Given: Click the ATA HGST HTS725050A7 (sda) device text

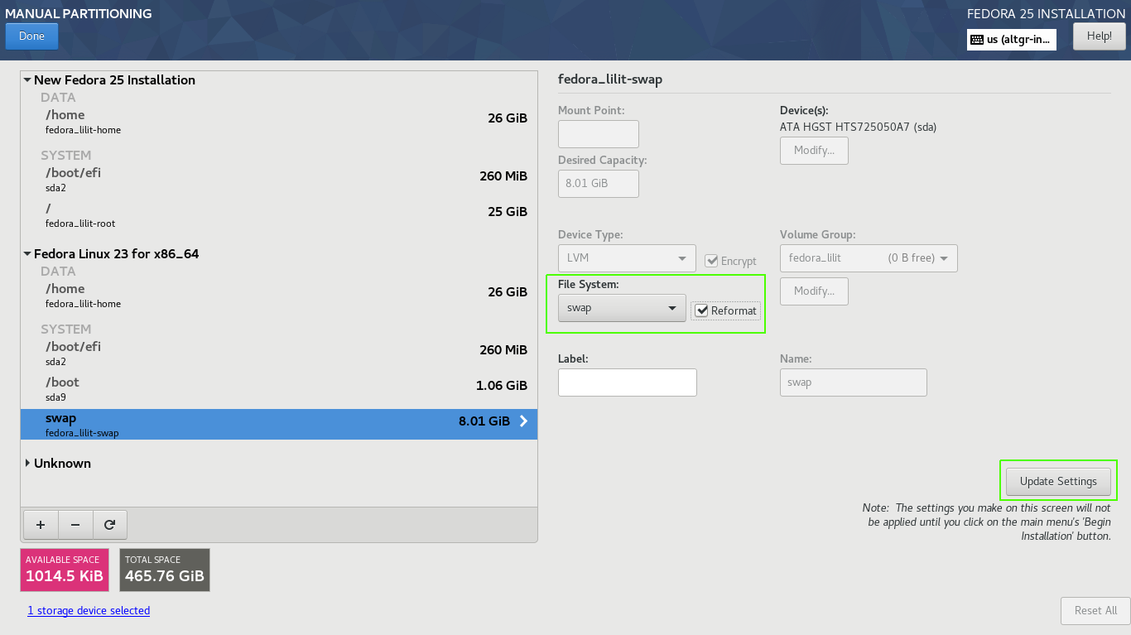Looking at the screenshot, I should (858, 127).
